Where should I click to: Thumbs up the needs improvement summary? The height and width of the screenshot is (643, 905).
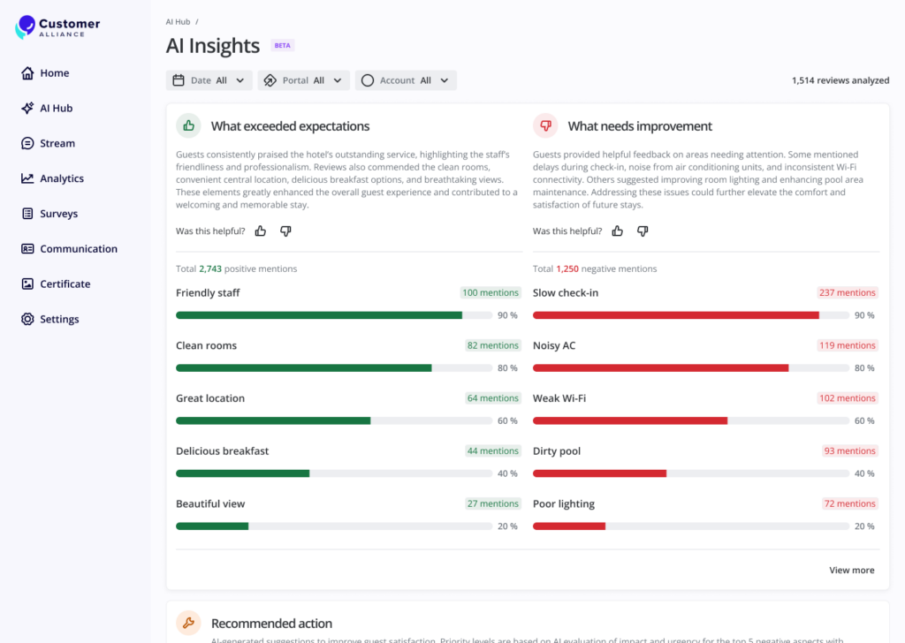pyautogui.click(x=618, y=231)
